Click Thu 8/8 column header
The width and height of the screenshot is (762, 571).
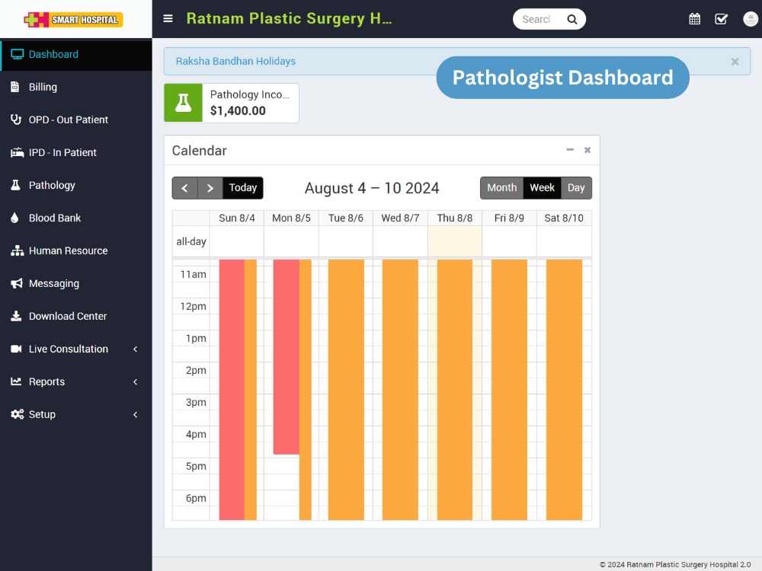(454, 218)
